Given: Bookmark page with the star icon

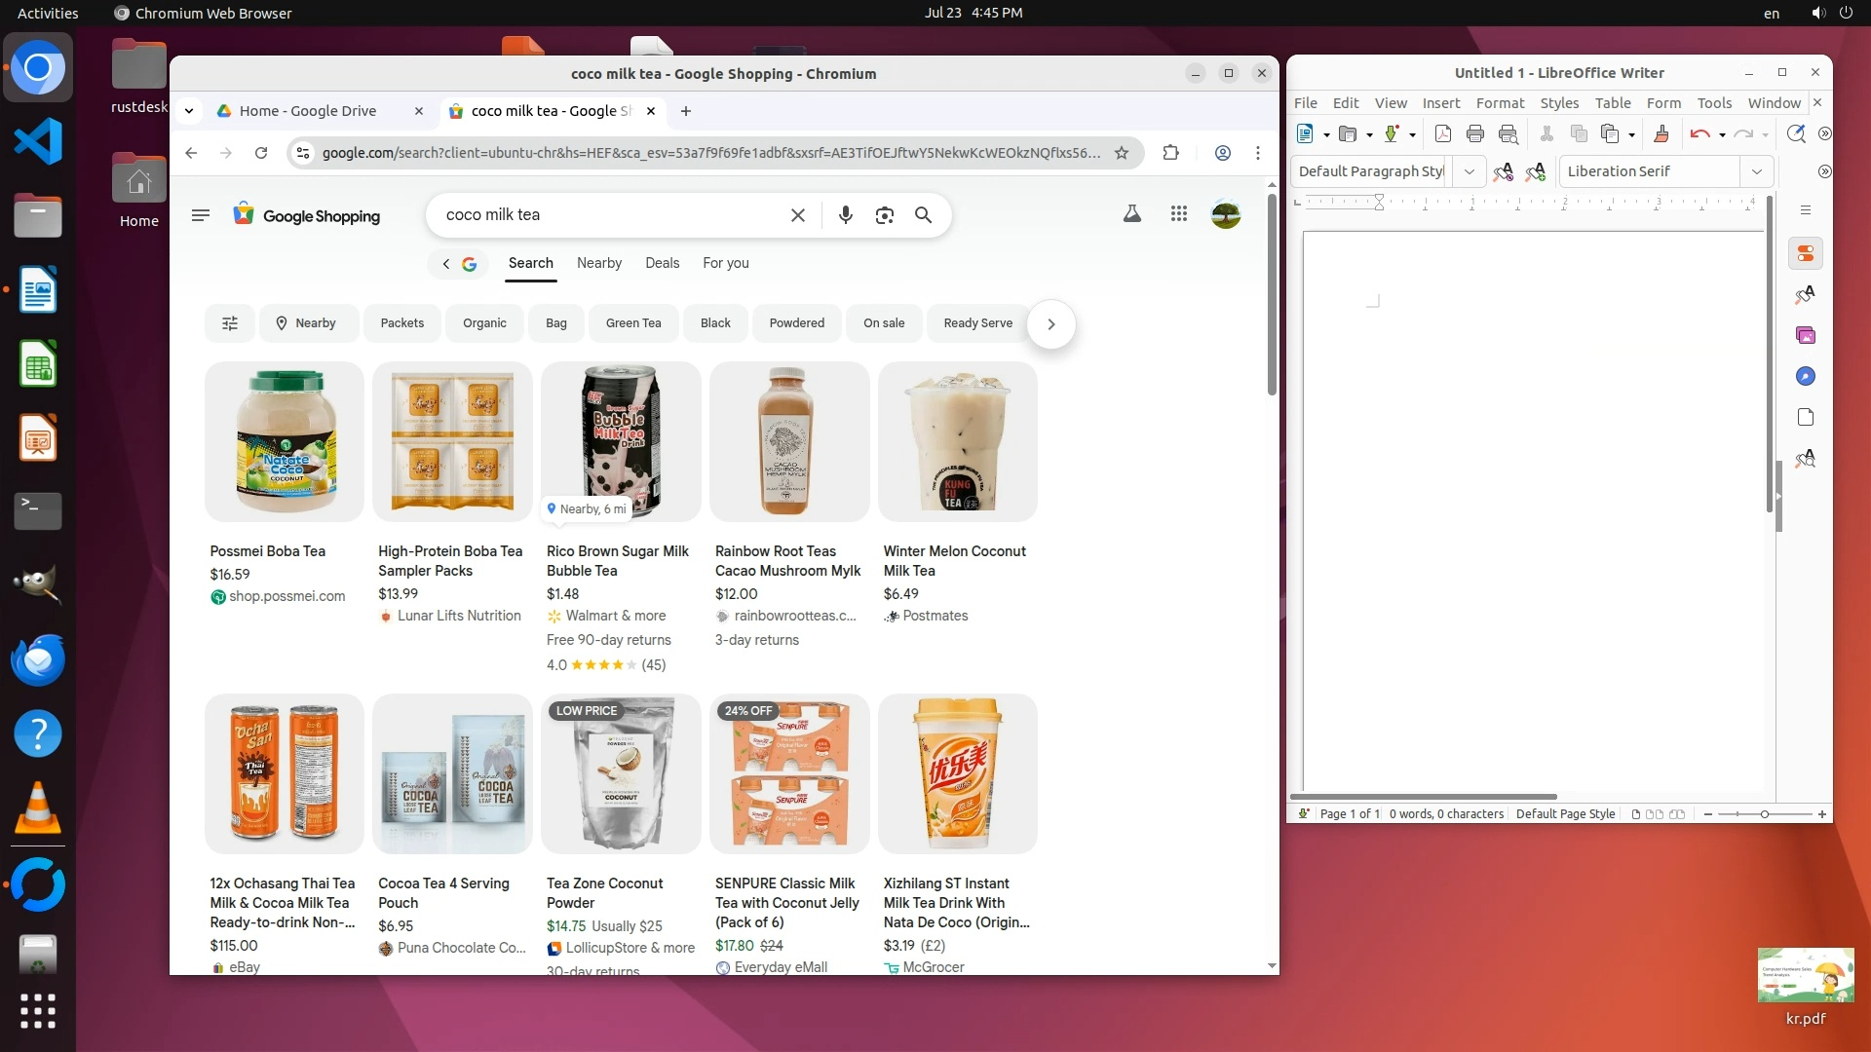Looking at the screenshot, I should 1122,153.
